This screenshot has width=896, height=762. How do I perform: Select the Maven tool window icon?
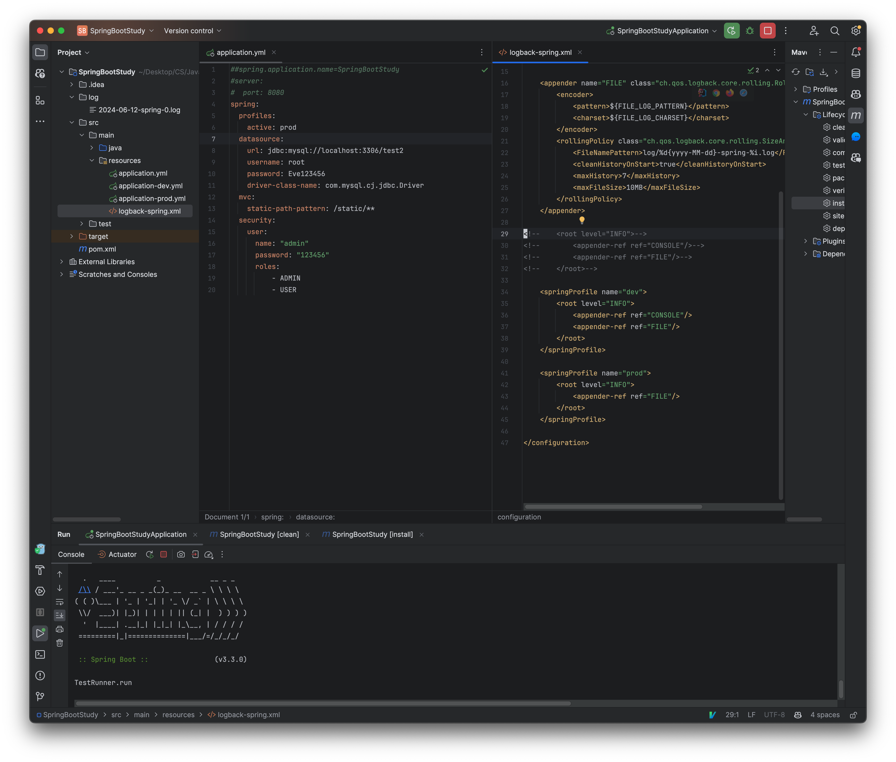click(x=856, y=115)
